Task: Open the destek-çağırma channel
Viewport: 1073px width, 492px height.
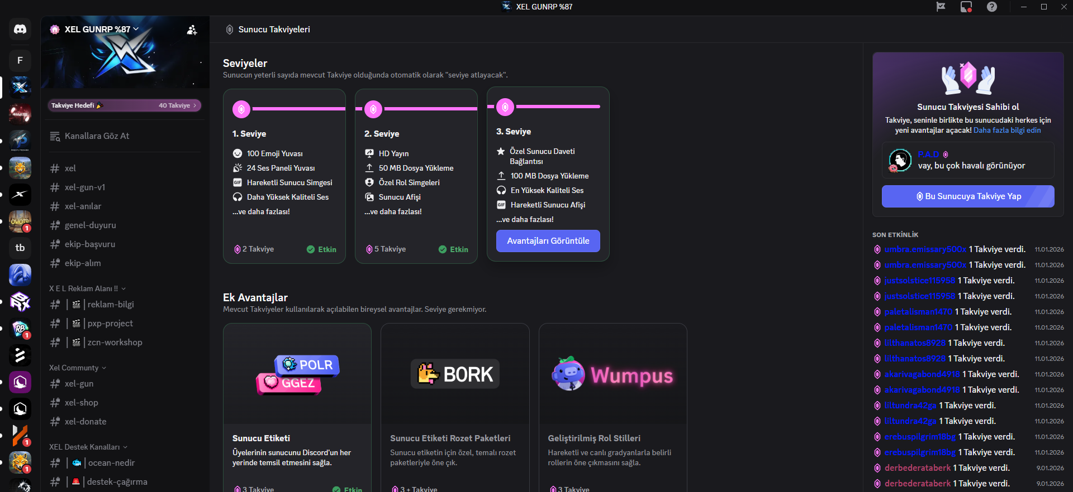Action: coord(124,482)
